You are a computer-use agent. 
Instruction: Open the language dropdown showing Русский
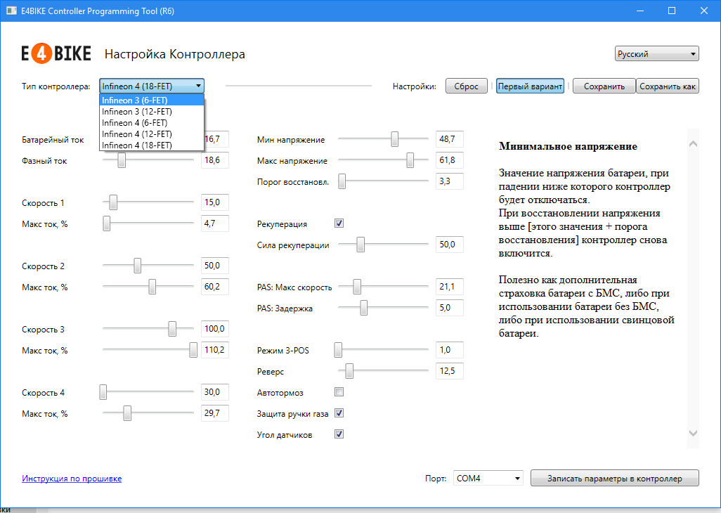(x=656, y=54)
